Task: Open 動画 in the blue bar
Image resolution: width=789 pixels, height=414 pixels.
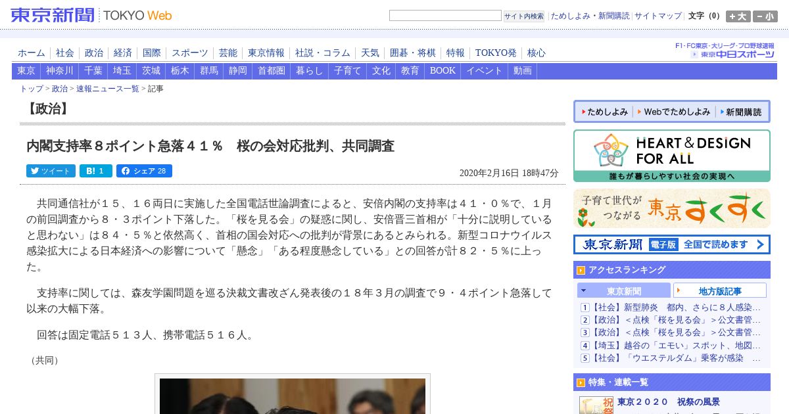Action: 523,71
